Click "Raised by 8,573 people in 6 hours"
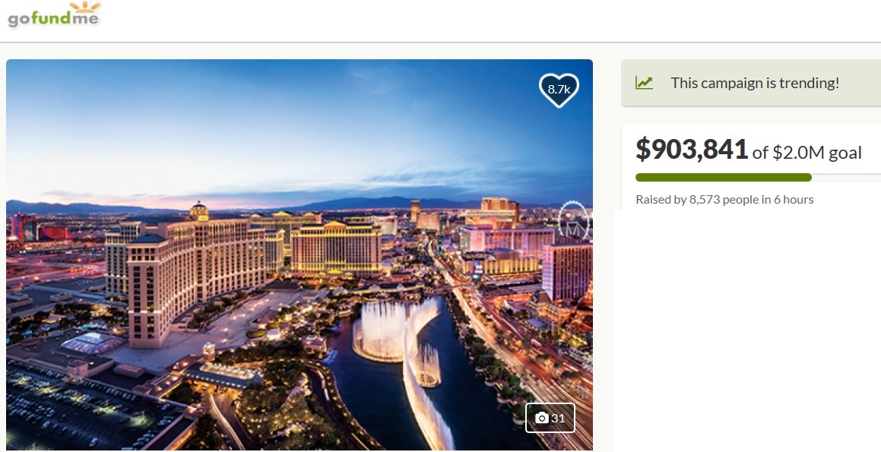Viewport: 881px width, 452px height. coord(724,199)
